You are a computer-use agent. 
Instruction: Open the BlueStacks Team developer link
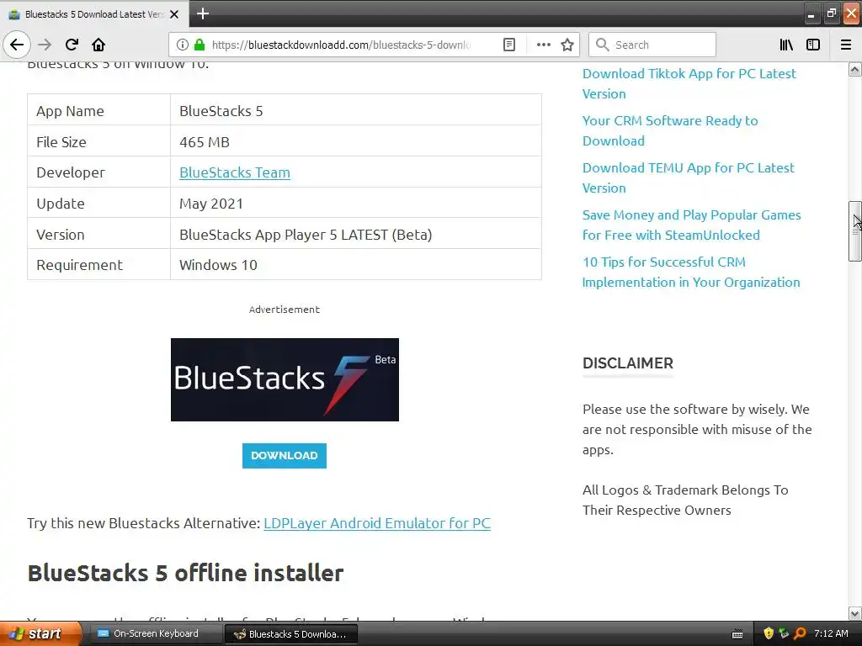tap(235, 172)
